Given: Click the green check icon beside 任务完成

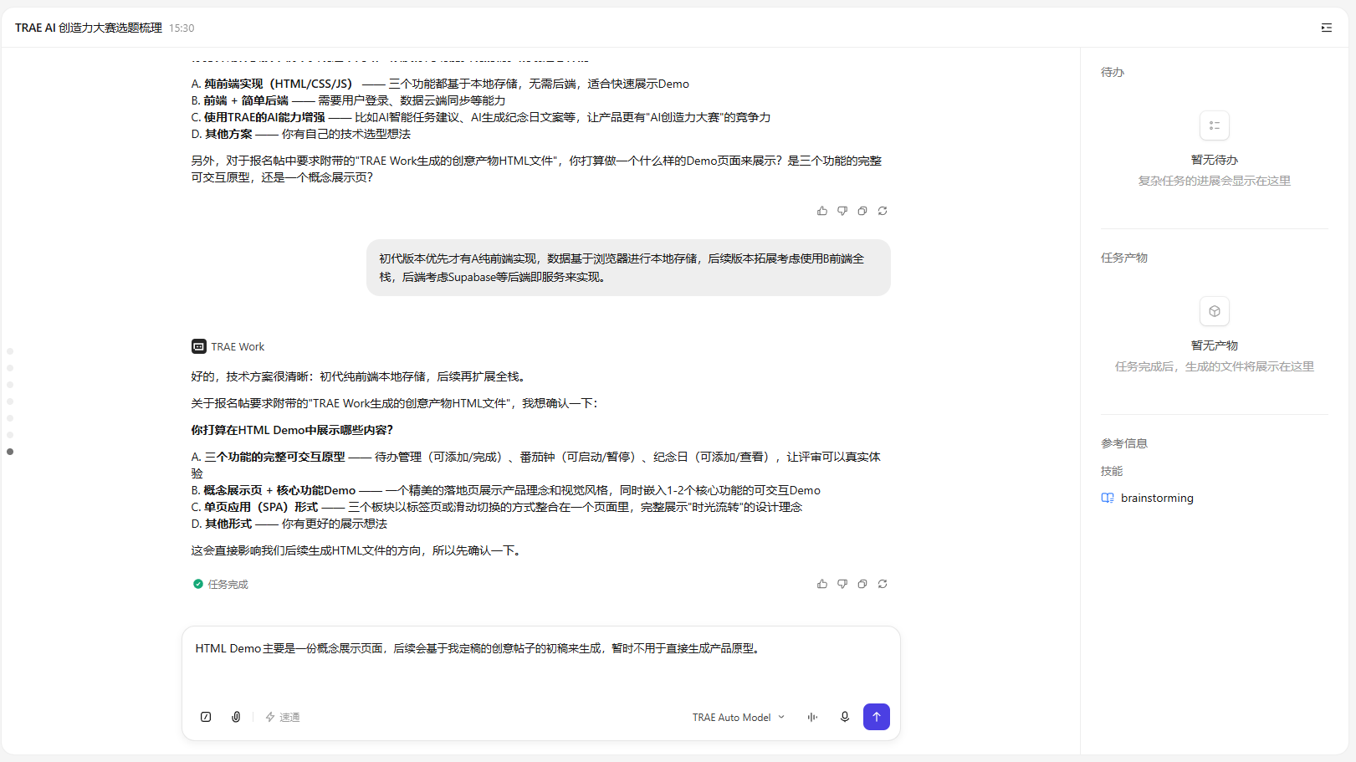Looking at the screenshot, I should 198,584.
